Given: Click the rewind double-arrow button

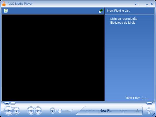Looking at the screenshot, I should [7, 103].
